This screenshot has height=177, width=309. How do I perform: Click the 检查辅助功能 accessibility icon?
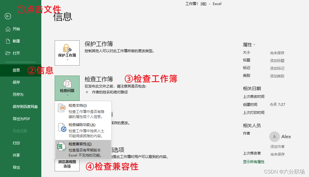coord(62,127)
